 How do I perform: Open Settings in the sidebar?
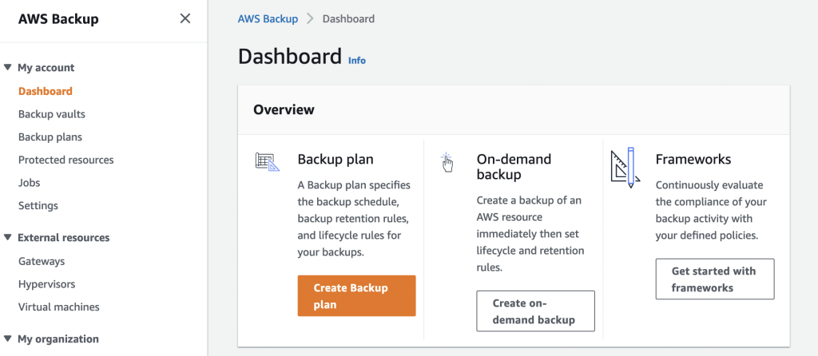[x=38, y=206]
